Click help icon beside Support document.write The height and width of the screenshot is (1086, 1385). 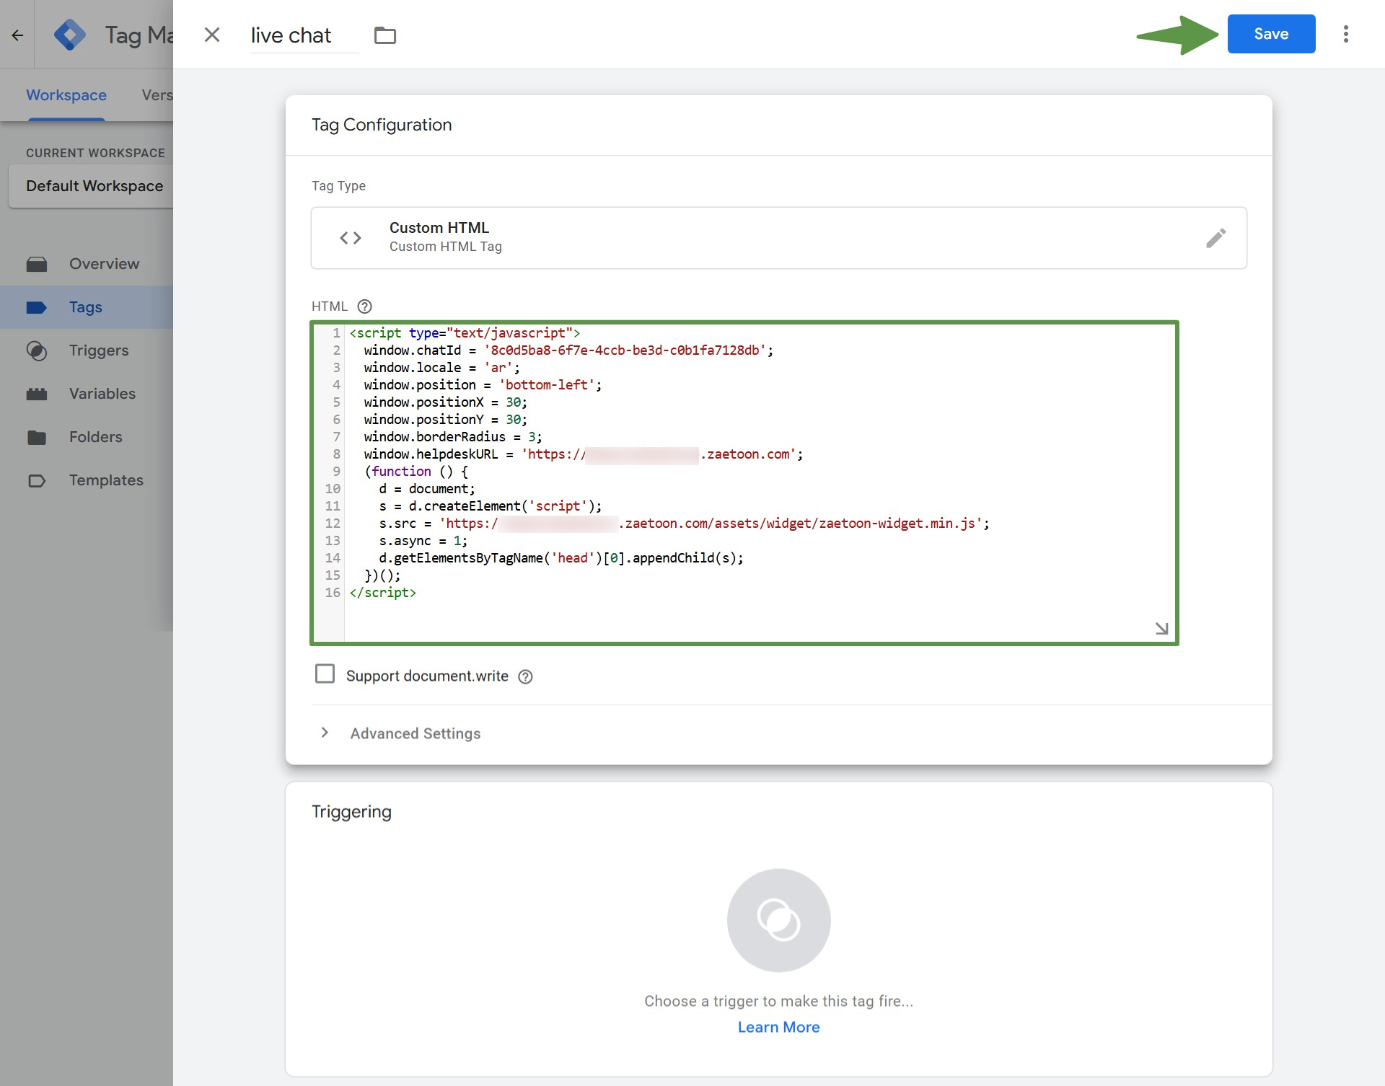tap(526, 676)
